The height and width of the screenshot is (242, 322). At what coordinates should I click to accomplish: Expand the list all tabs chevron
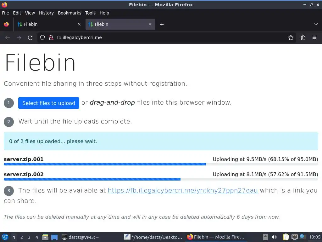tap(316, 24)
